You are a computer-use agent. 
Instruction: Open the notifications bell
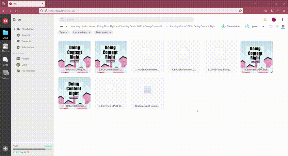pyautogui.click(x=265, y=19)
